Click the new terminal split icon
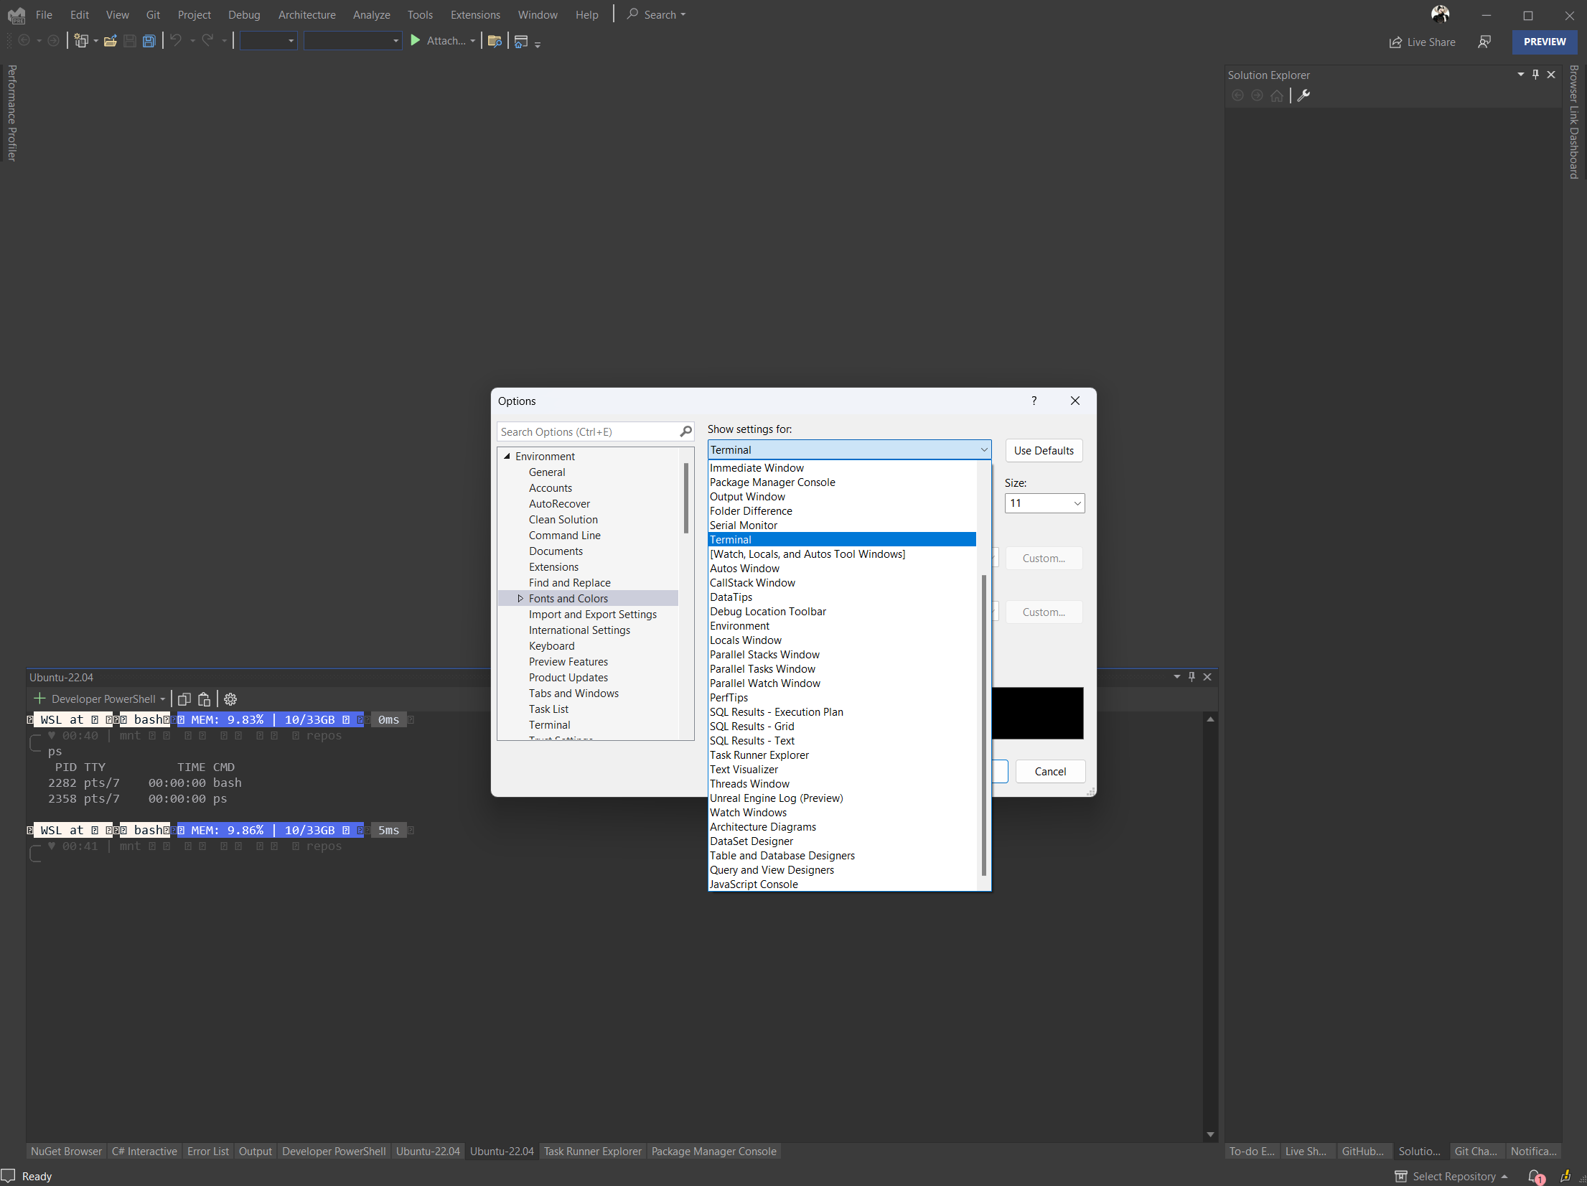 [184, 699]
